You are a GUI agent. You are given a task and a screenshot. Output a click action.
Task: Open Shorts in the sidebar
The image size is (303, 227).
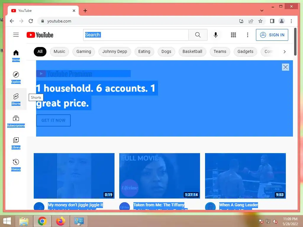pos(16,99)
